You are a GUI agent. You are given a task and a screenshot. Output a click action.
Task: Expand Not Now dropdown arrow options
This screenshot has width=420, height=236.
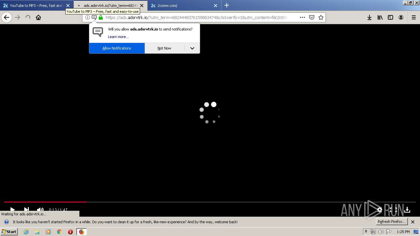click(192, 48)
